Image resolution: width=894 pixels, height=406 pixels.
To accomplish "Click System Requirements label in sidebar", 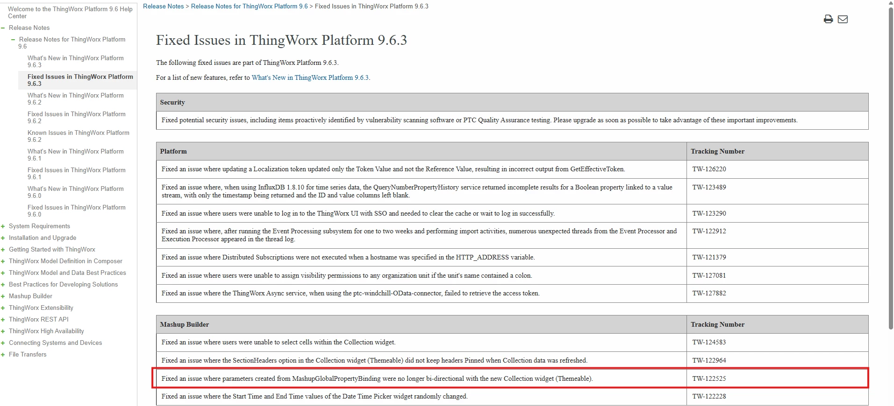I will click(x=39, y=226).
